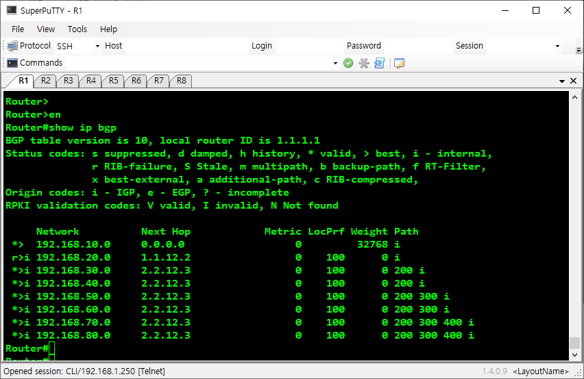Click network 192.168.20.0 in BGP table

(73, 257)
